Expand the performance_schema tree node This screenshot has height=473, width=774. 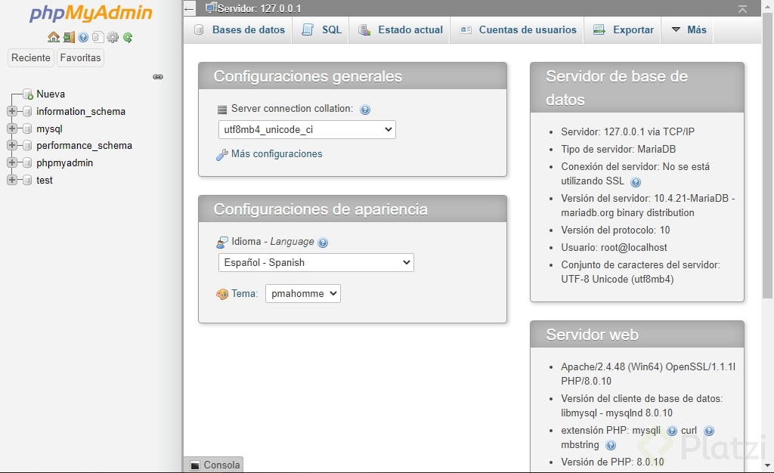(12, 146)
